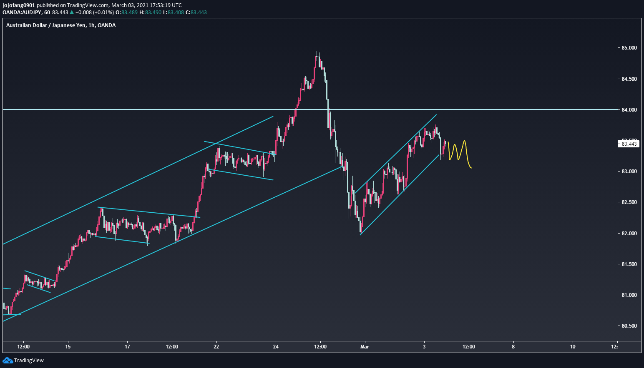Click the TradingView logo icon
The width and height of the screenshot is (644, 368).
pyautogui.click(x=8, y=360)
